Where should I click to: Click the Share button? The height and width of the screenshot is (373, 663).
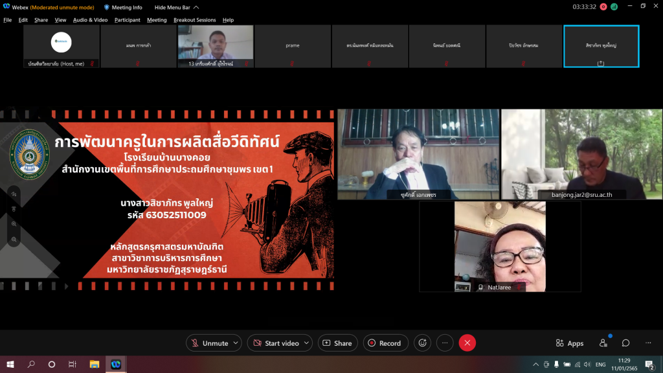coord(337,343)
